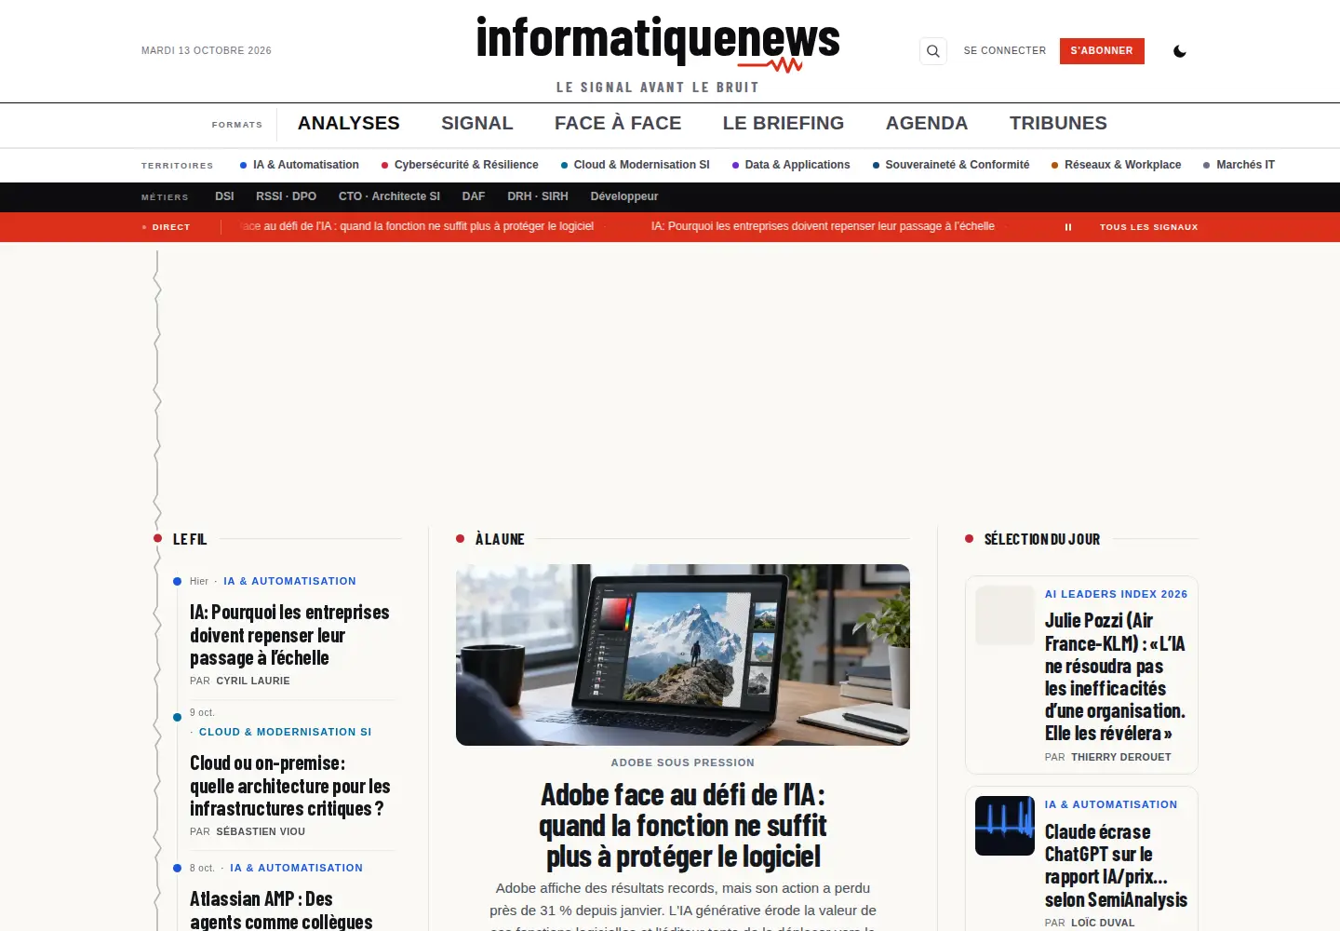
Task: Open Cloud & Modernisation SI territory
Action: tap(636, 165)
